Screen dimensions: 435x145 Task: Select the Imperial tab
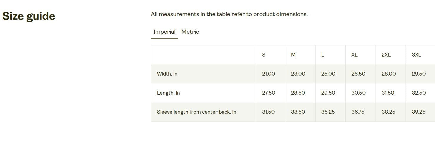coord(165,32)
